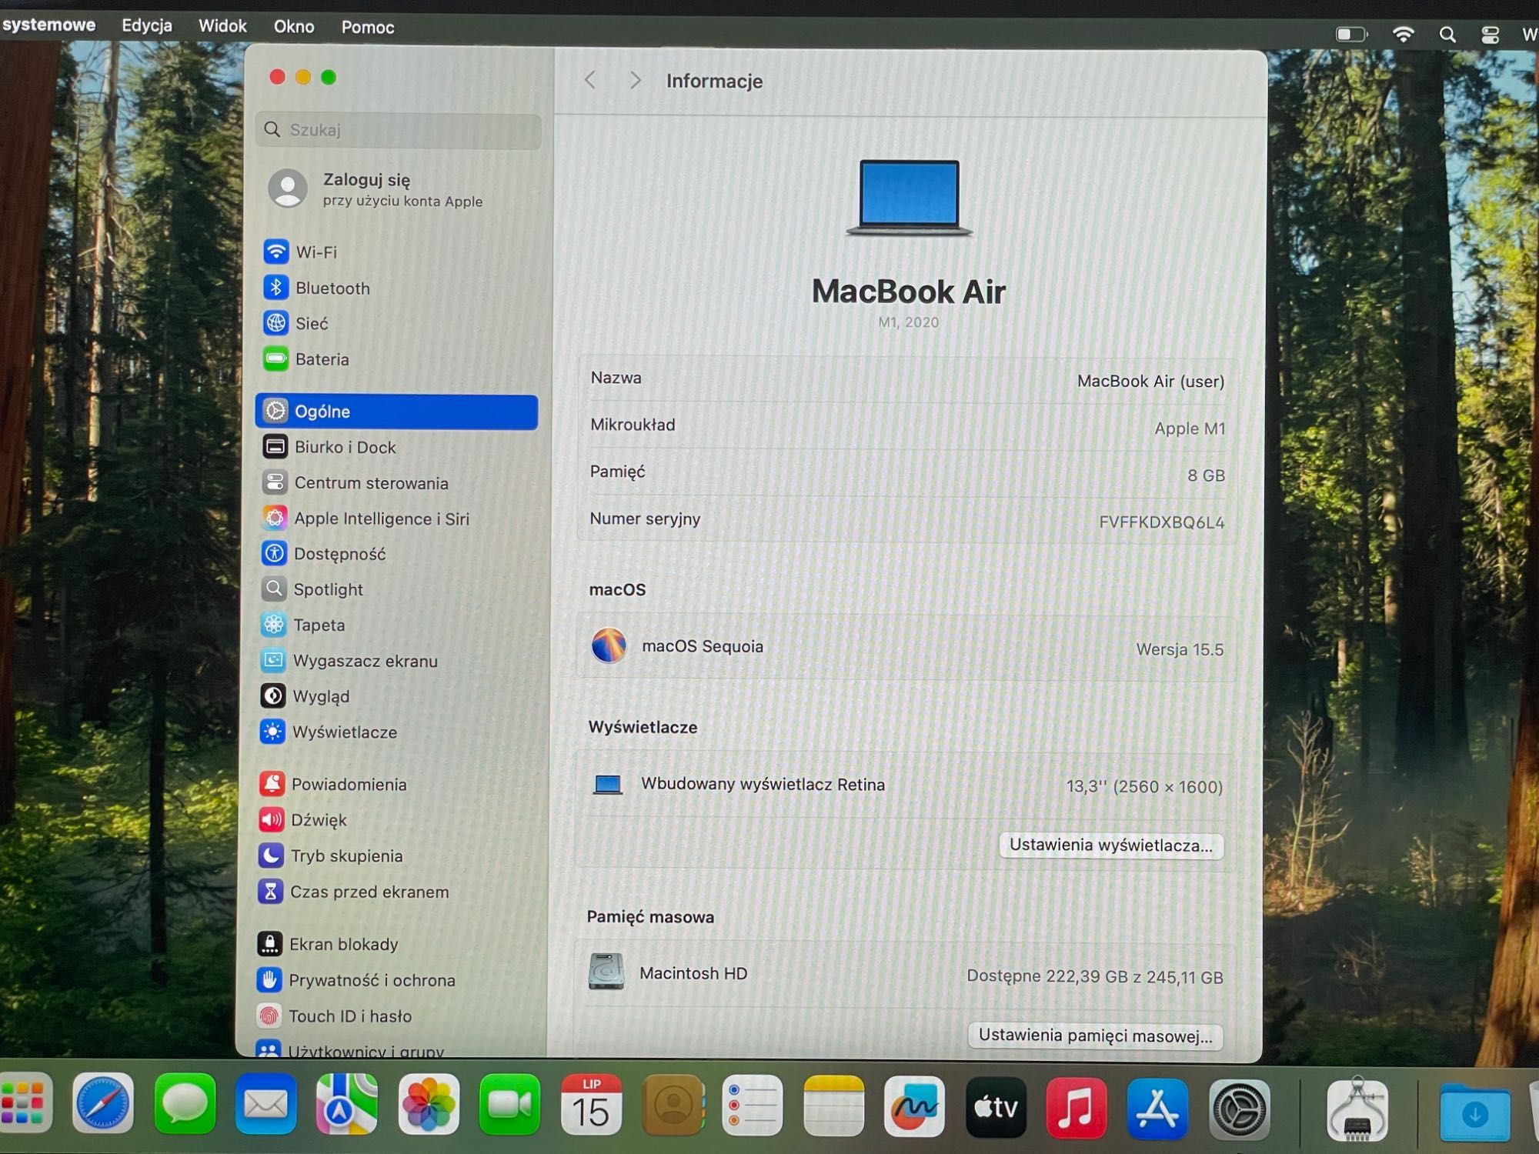Click the Macintosh HD storage row

tap(906, 974)
